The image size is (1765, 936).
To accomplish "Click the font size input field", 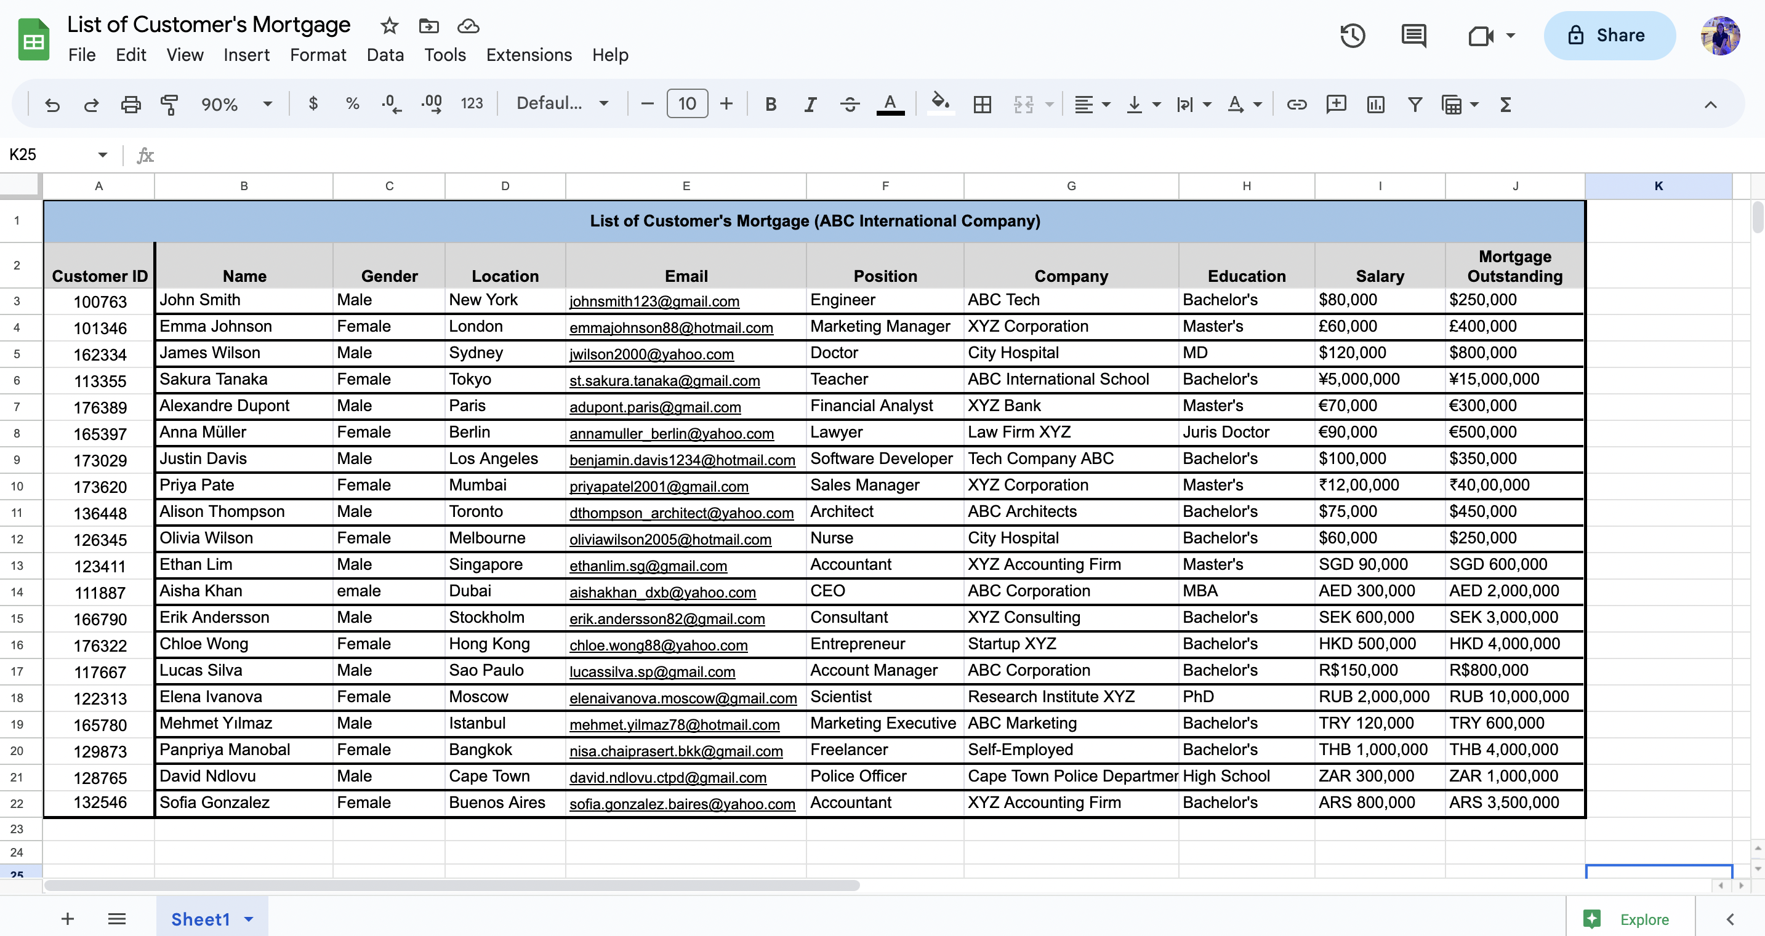I will pyautogui.click(x=687, y=103).
